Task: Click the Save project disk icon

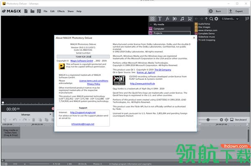Action: (39, 11)
